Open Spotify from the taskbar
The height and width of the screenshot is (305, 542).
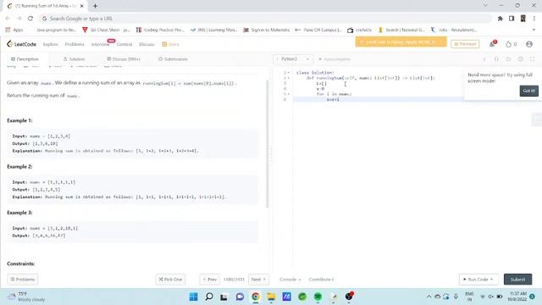point(318,297)
